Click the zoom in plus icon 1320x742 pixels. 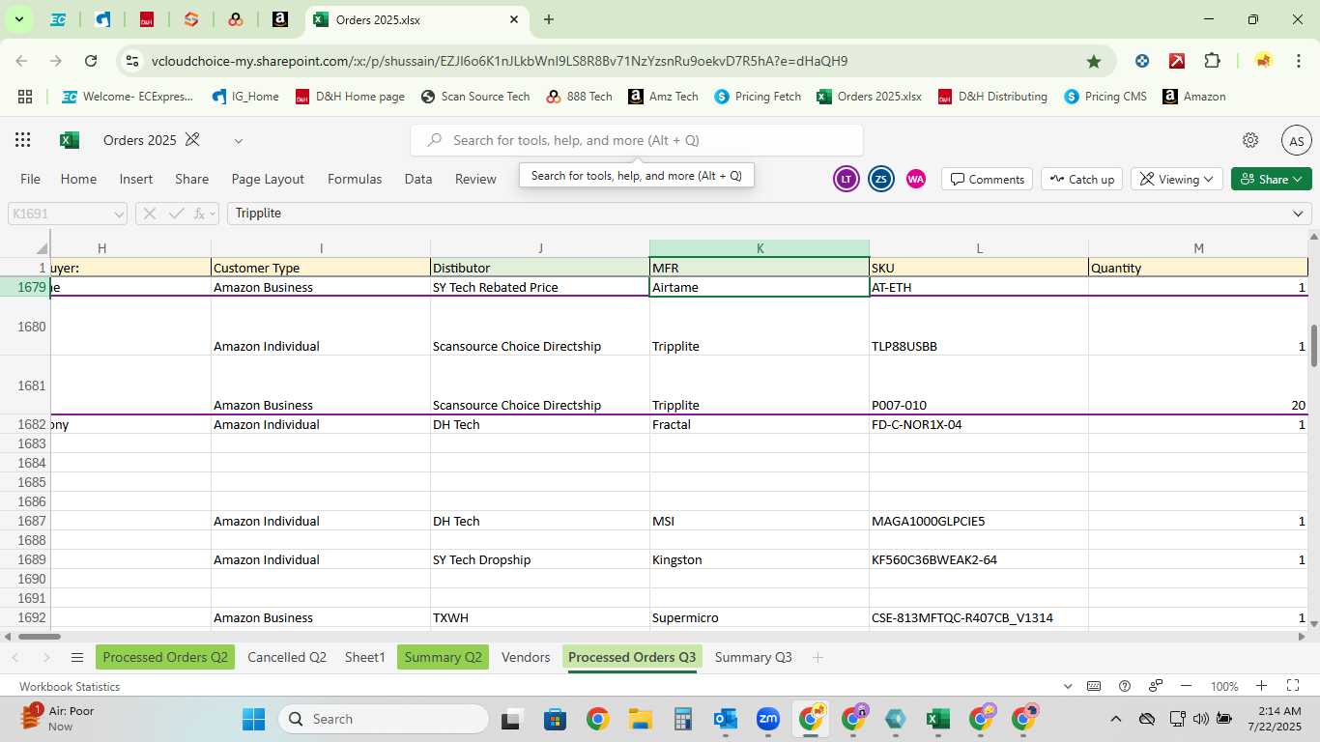tap(1261, 686)
